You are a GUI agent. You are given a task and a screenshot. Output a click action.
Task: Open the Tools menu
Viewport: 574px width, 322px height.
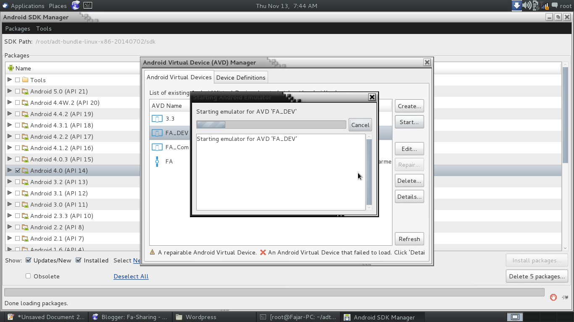pos(44,29)
